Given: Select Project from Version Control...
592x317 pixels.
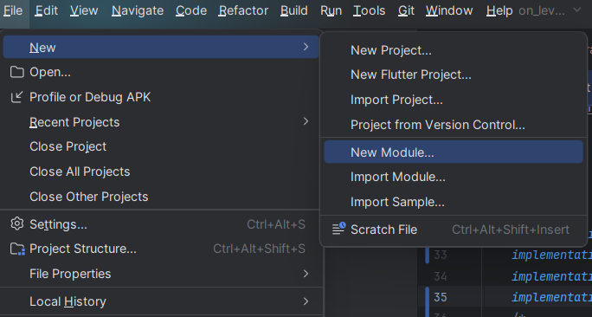Looking at the screenshot, I should [438, 125].
